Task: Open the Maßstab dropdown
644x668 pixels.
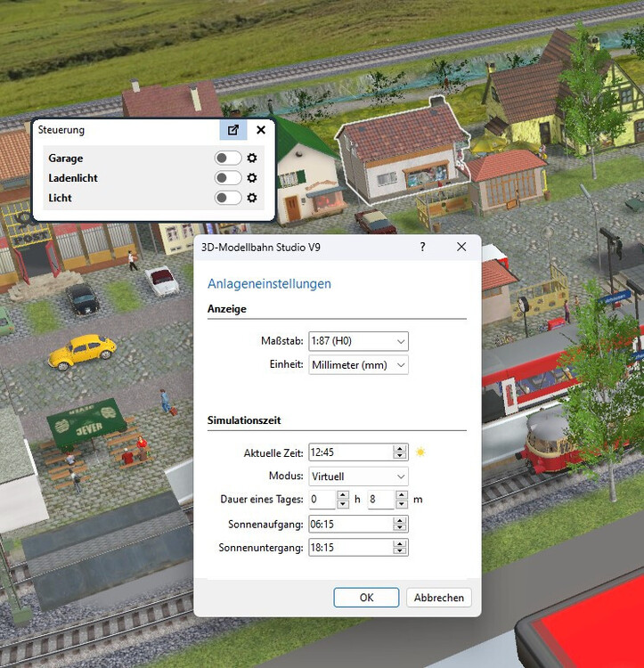Action: [358, 341]
